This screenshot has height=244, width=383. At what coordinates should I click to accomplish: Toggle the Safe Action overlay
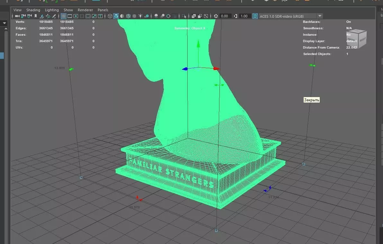94,16
